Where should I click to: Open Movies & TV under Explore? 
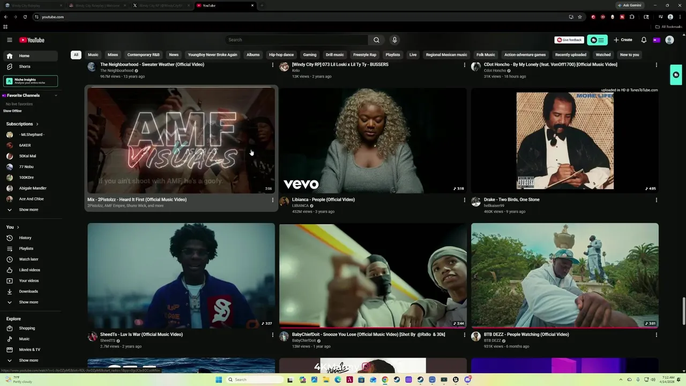tap(30, 350)
